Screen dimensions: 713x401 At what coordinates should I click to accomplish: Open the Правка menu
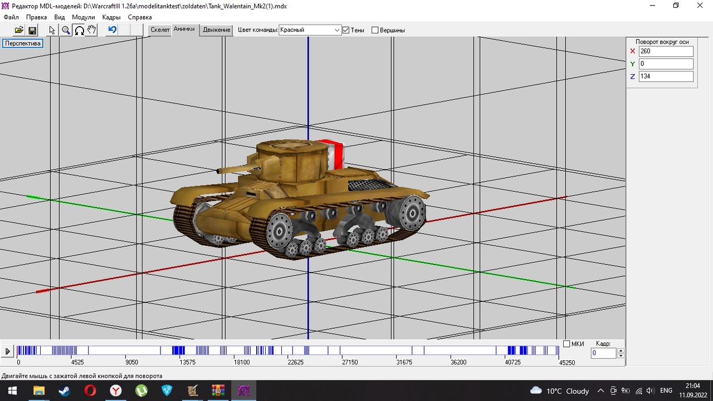tap(37, 17)
